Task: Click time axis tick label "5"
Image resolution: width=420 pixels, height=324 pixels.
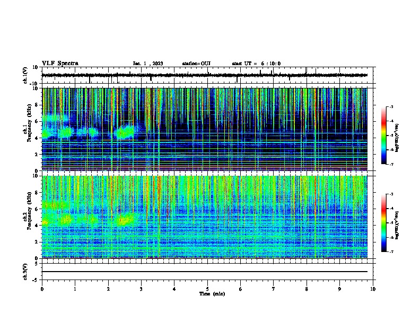Action: click(207, 289)
